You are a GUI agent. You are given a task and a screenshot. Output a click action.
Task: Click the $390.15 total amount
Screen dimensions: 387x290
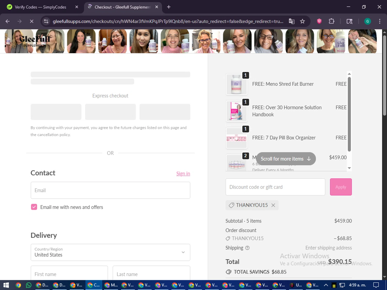click(340, 262)
